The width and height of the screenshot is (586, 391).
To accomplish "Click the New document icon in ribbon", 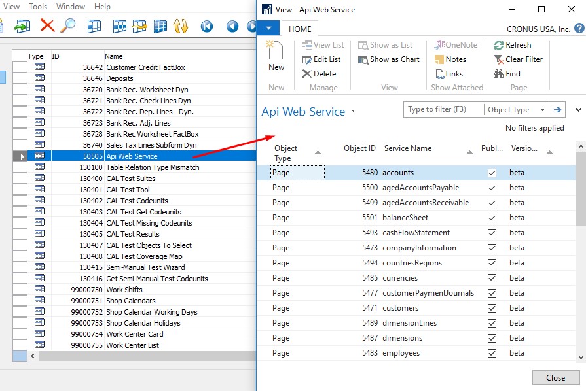I will point(276,50).
